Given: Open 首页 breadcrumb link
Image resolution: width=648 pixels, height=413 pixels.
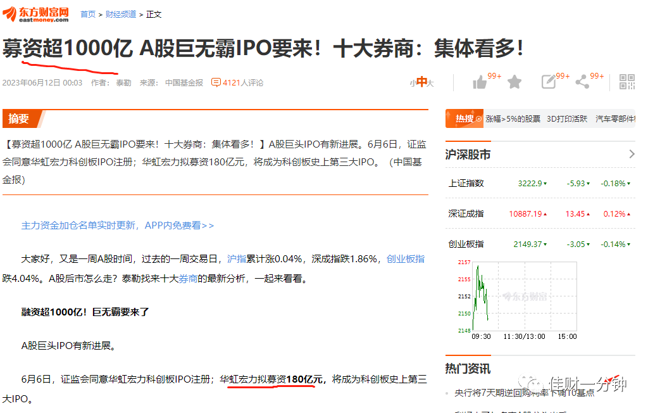Looking at the screenshot, I should pyautogui.click(x=87, y=15).
